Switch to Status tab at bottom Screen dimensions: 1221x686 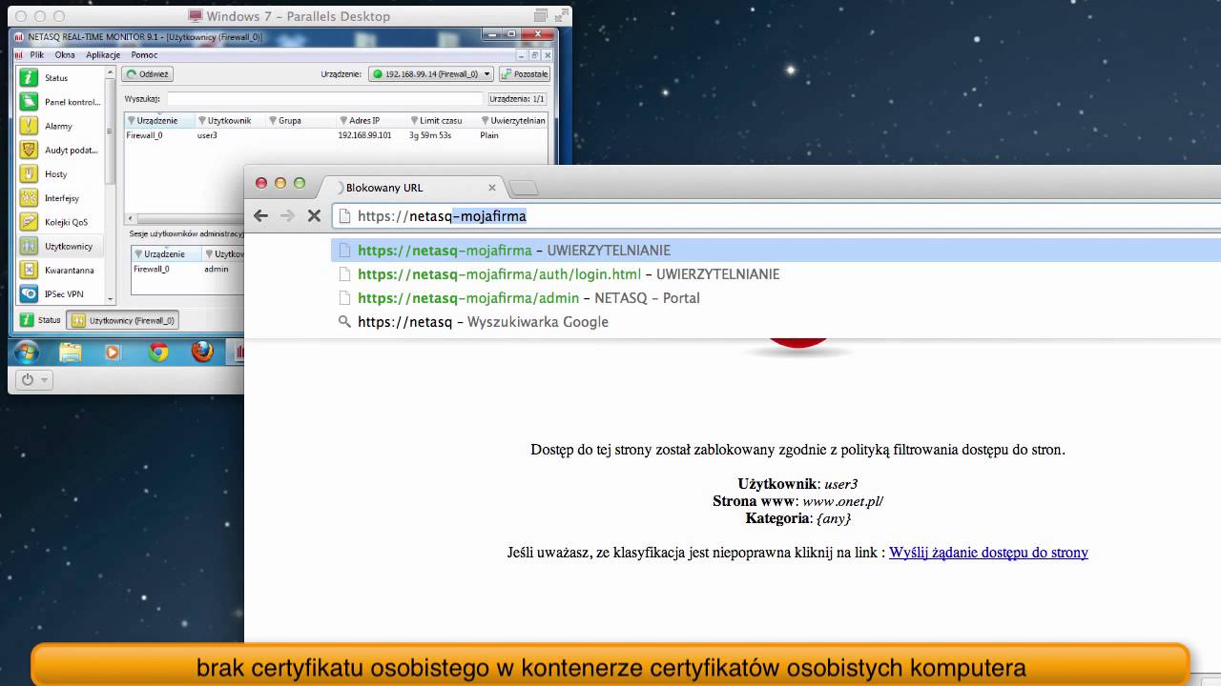(x=40, y=320)
